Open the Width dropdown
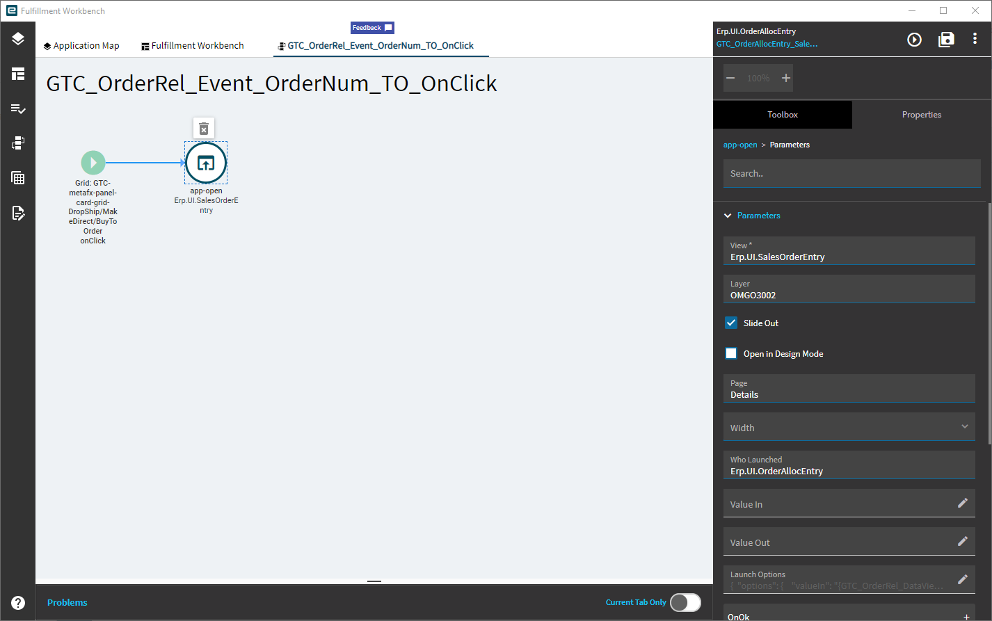Screen dimensions: 992x621 click(x=965, y=426)
